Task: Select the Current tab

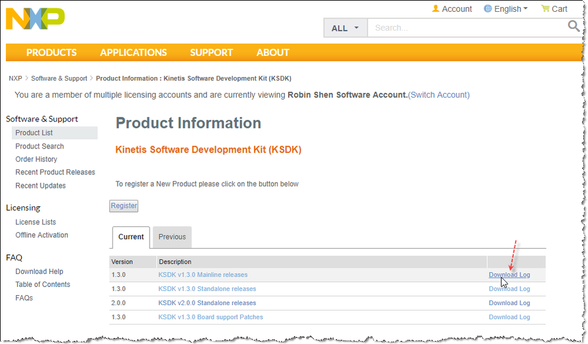Action: click(x=131, y=237)
